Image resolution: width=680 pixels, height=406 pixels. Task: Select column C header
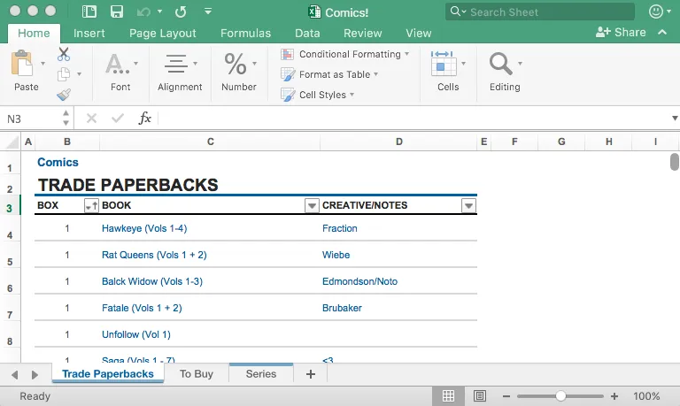pos(211,142)
